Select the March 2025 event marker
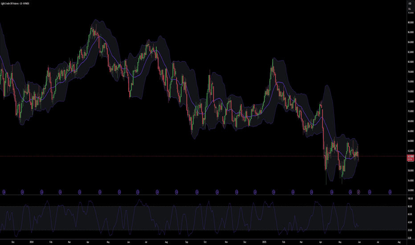Viewport: 415px width, 245px height. [312, 192]
